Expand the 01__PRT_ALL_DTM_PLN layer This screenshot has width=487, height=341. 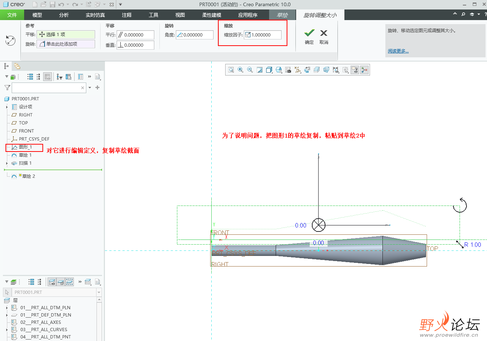coord(7,308)
